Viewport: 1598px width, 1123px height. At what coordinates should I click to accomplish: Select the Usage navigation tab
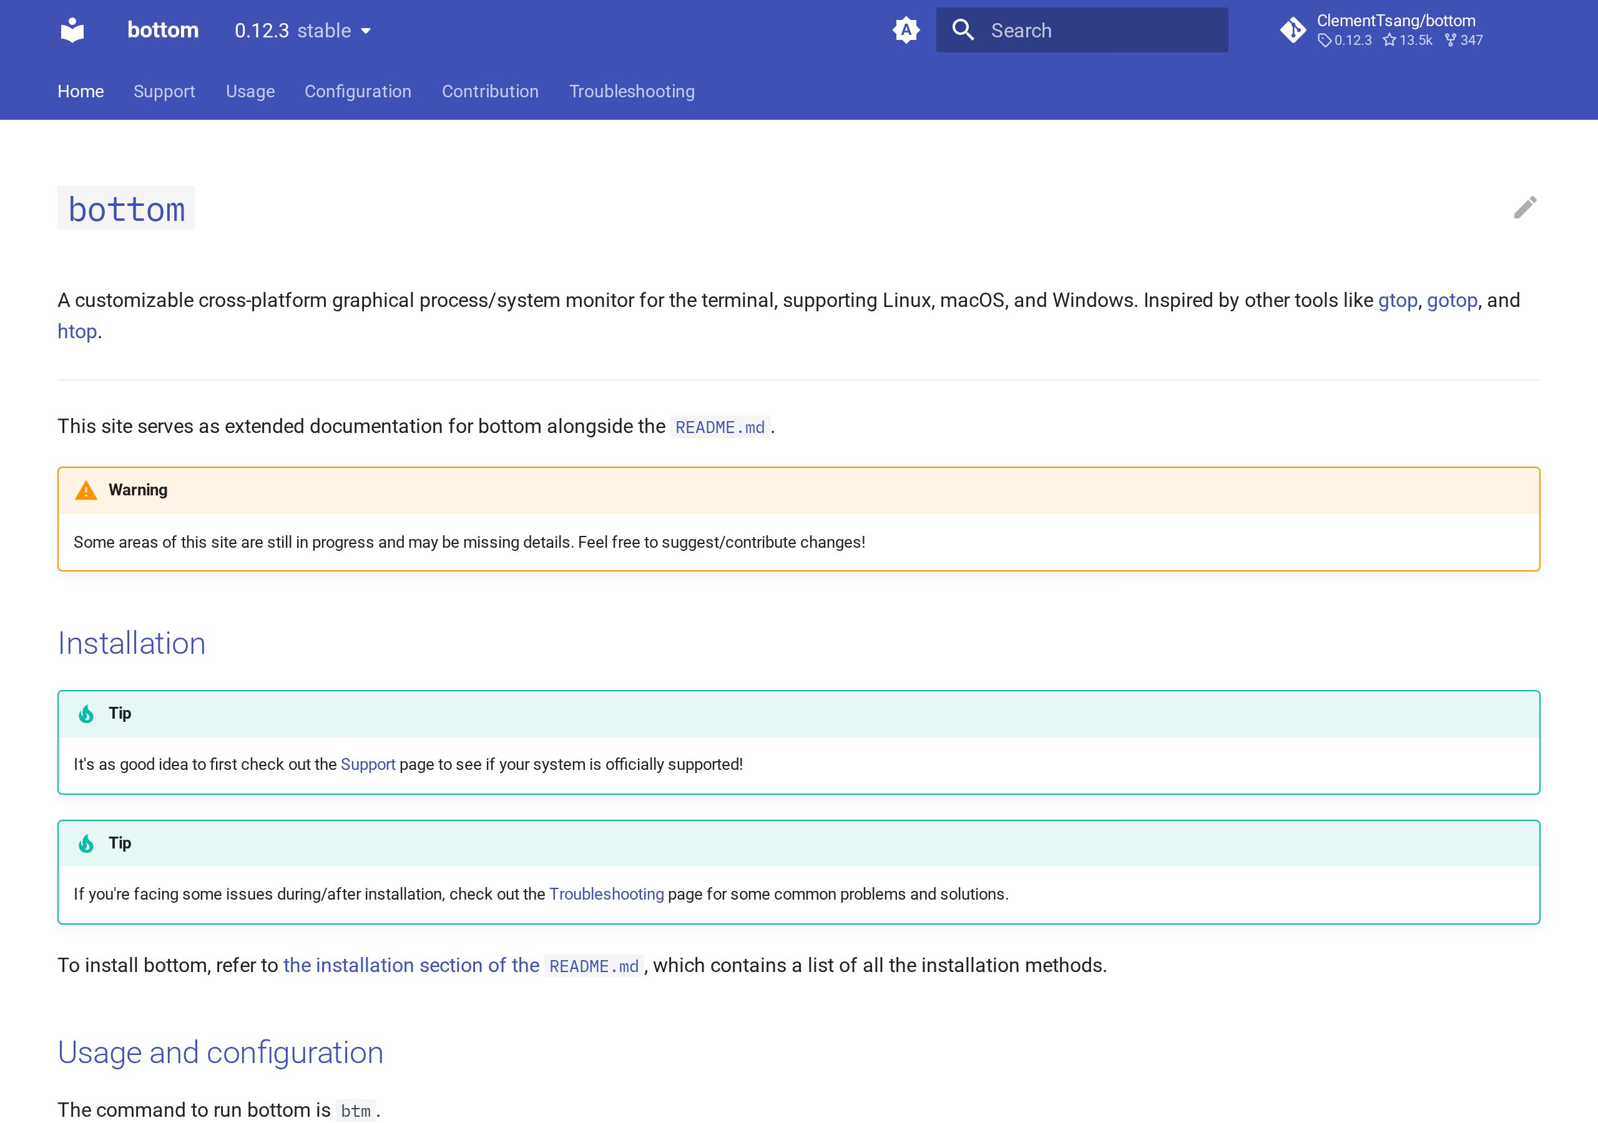[x=250, y=91]
